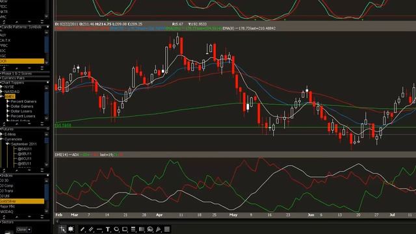Expand the NASDAQ tree node

[x=1, y=92]
